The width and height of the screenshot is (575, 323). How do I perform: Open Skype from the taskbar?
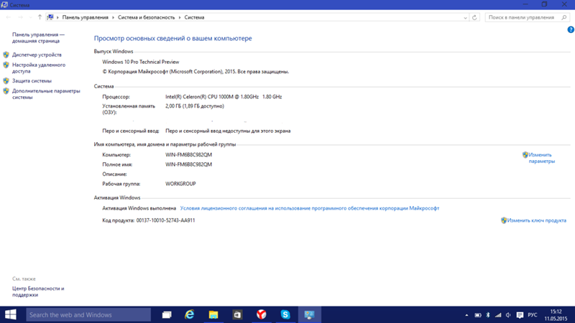point(285,314)
